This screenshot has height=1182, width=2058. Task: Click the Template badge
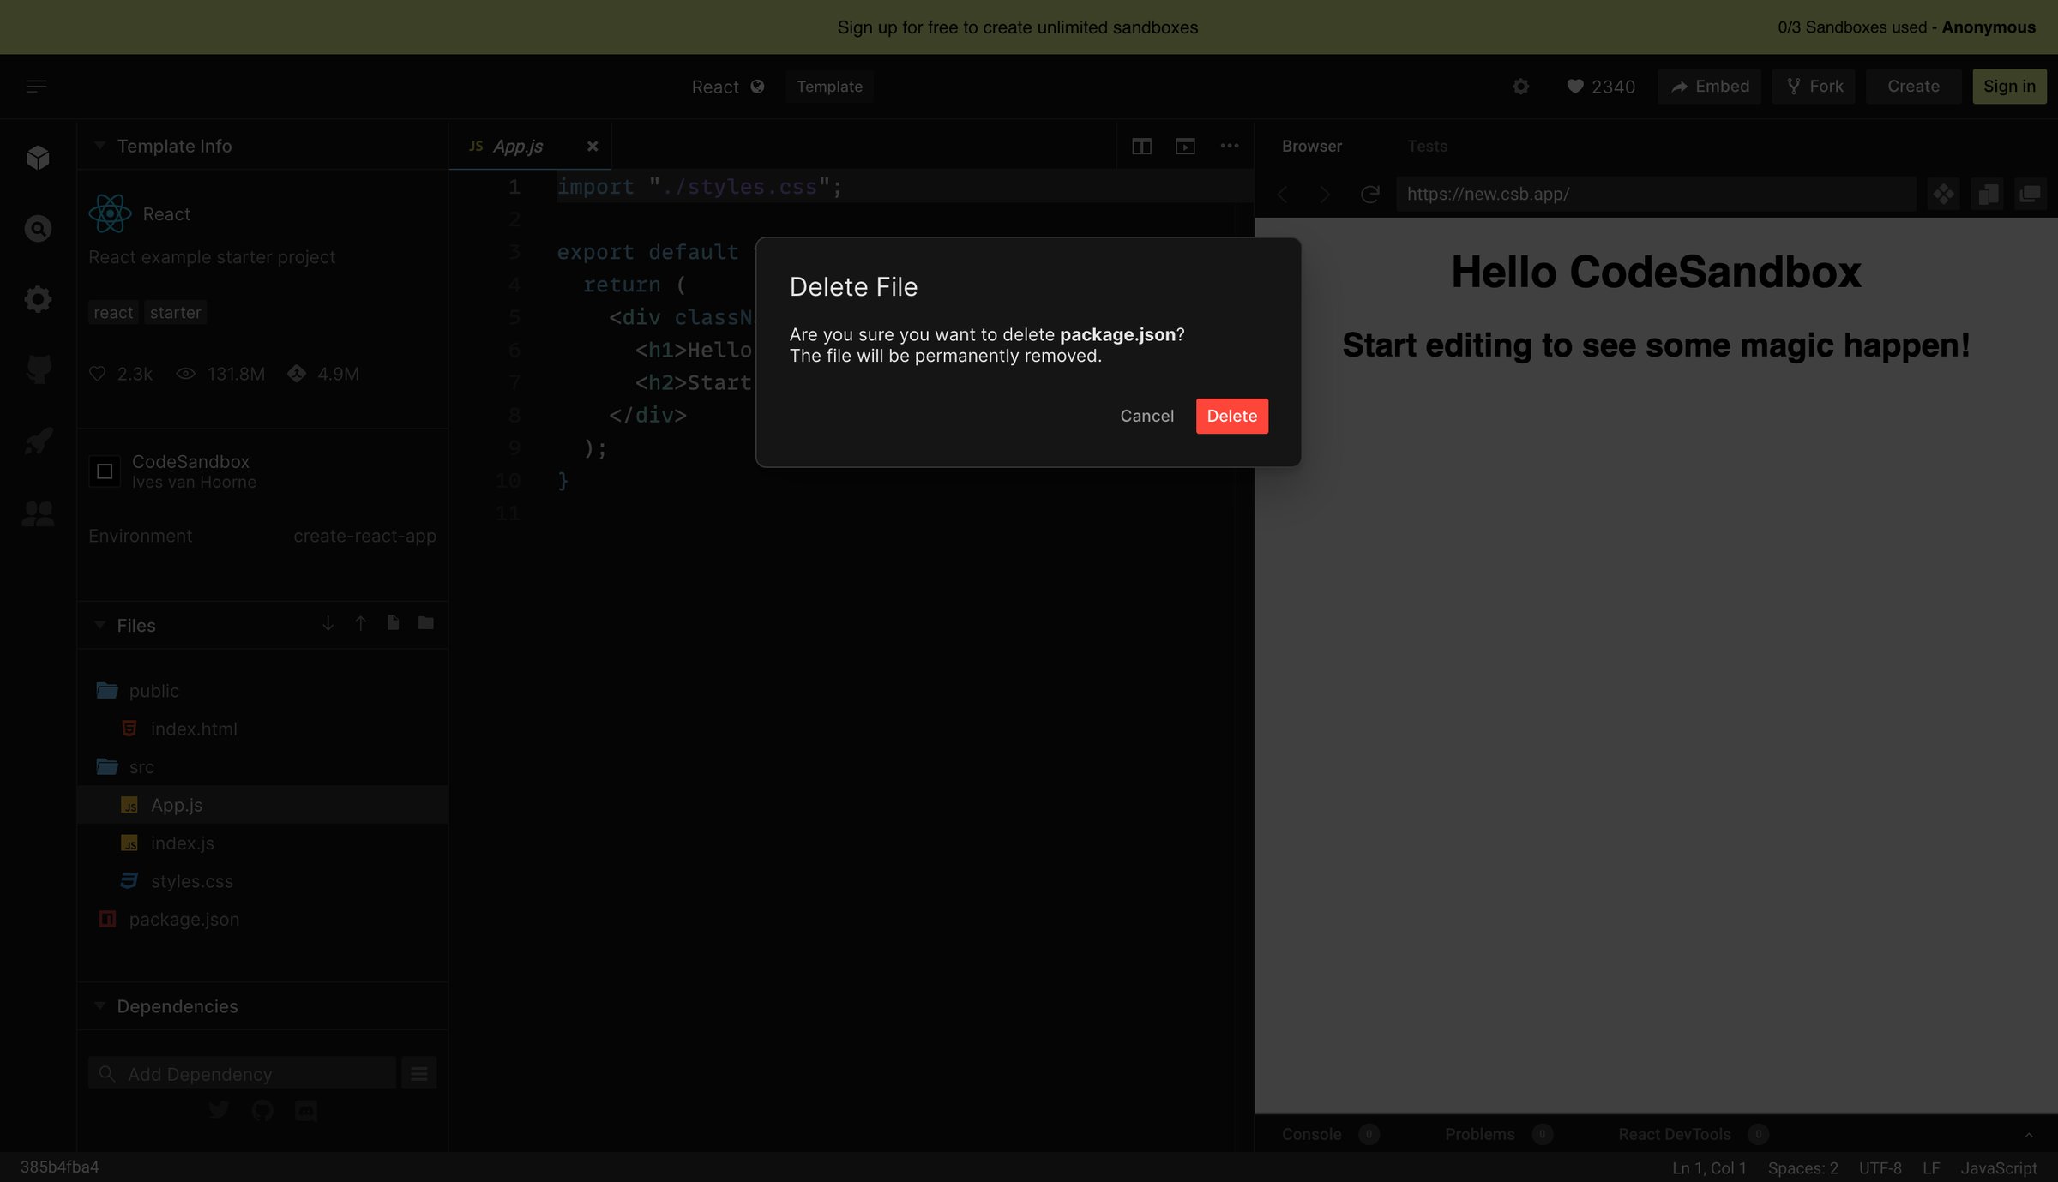click(829, 87)
